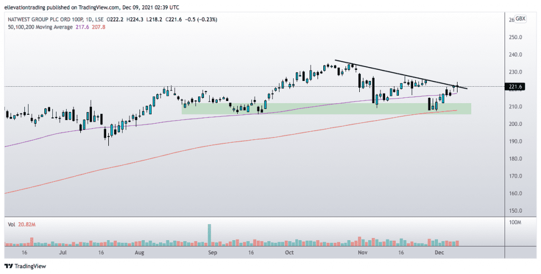Click the Aug label on the time axis
Image resolution: width=541 pixels, height=274 pixels.
pos(139,253)
